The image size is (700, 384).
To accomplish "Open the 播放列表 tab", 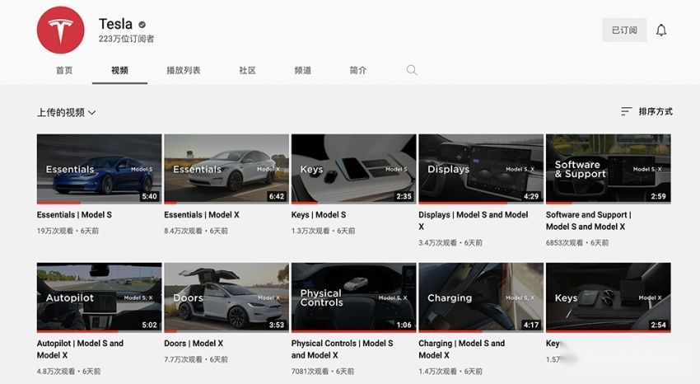I will click(x=184, y=70).
